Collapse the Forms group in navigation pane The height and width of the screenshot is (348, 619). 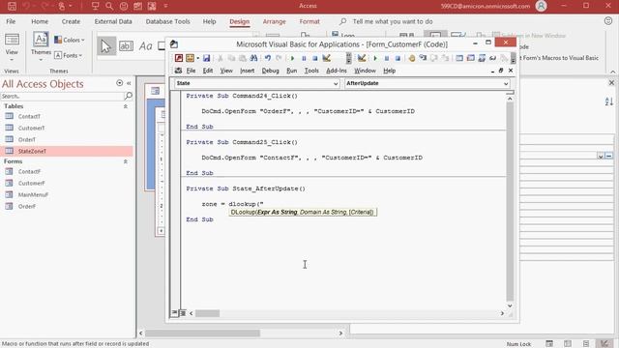pos(126,161)
